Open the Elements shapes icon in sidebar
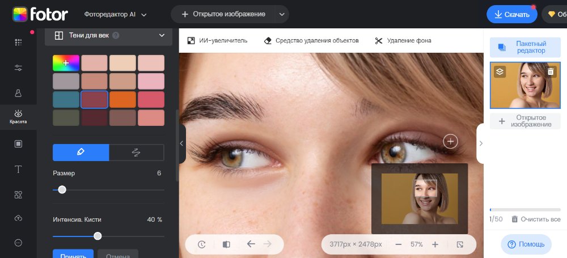The width and height of the screenshot is (567, 258). (19, 194)
